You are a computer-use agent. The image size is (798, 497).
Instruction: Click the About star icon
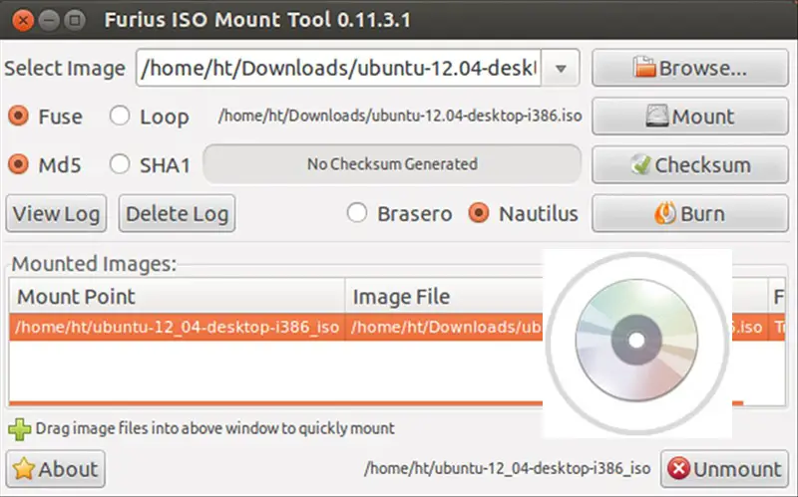24,468
